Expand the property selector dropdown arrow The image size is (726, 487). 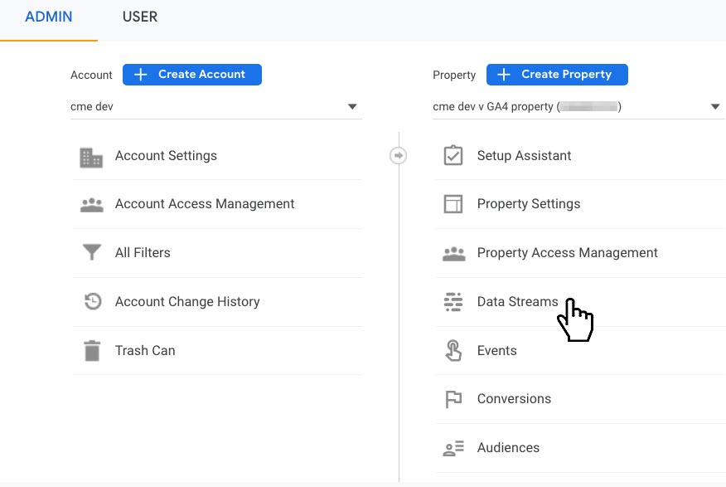[x=715, y=107]
